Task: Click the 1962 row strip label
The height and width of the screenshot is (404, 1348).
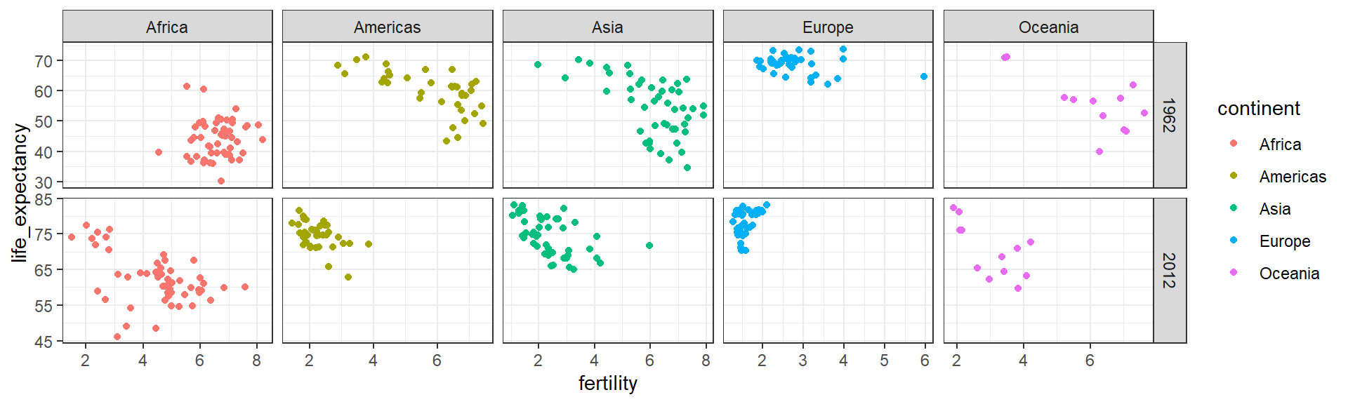Action: pos(1169,115)
